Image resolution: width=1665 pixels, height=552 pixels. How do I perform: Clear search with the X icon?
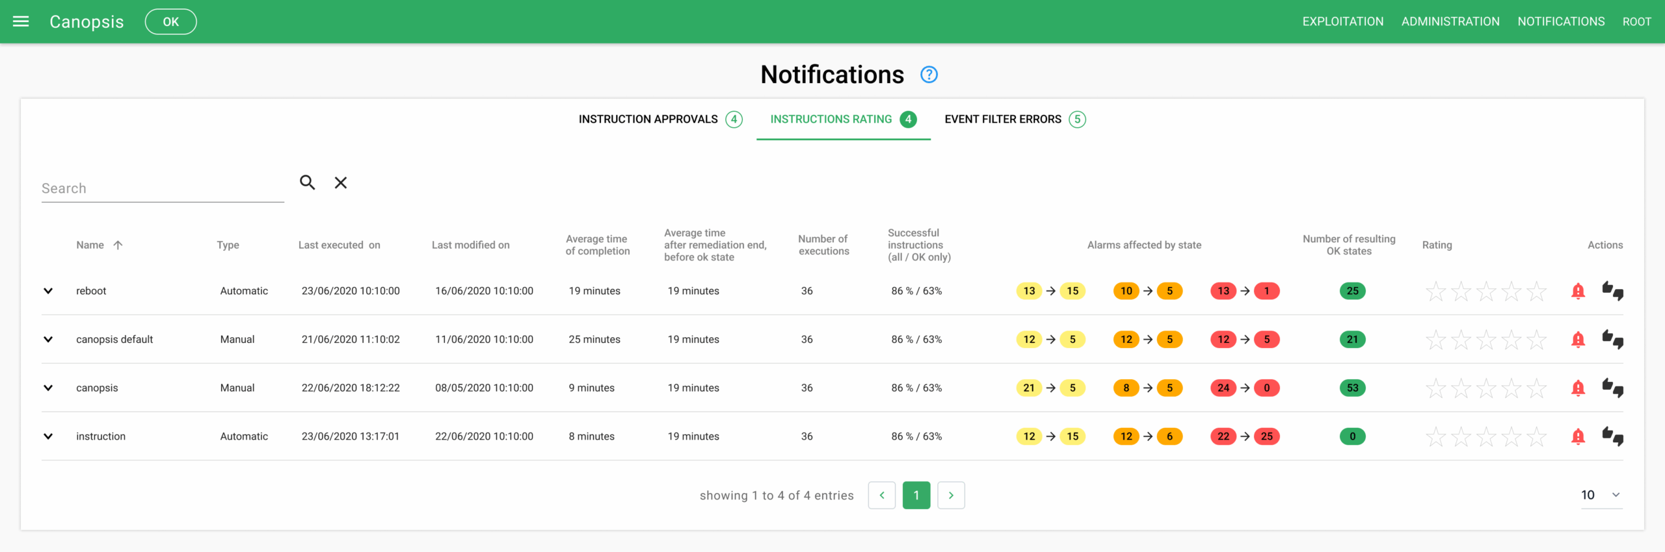(341, 182)
